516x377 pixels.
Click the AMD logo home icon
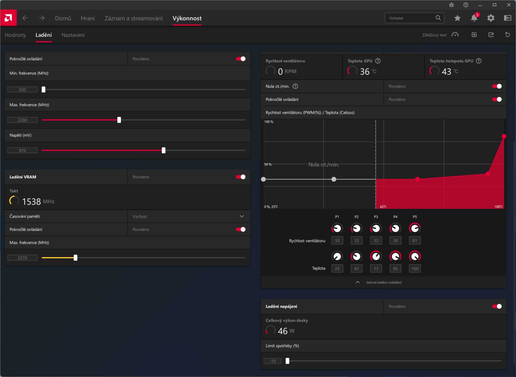click(x=8, y=18)
